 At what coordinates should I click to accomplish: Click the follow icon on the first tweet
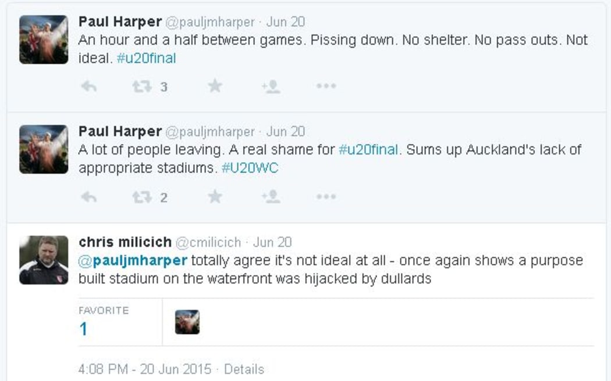tap(269, 85)
